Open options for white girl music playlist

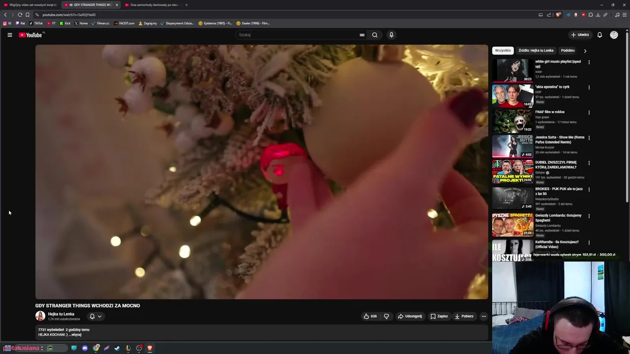[x=589, y=62]
